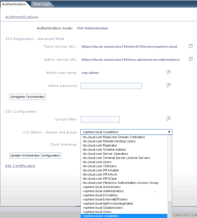The image size is (197, 218).
Task: Click the dropdown list scrollbar thumb
Action: (x=170, y=209)
